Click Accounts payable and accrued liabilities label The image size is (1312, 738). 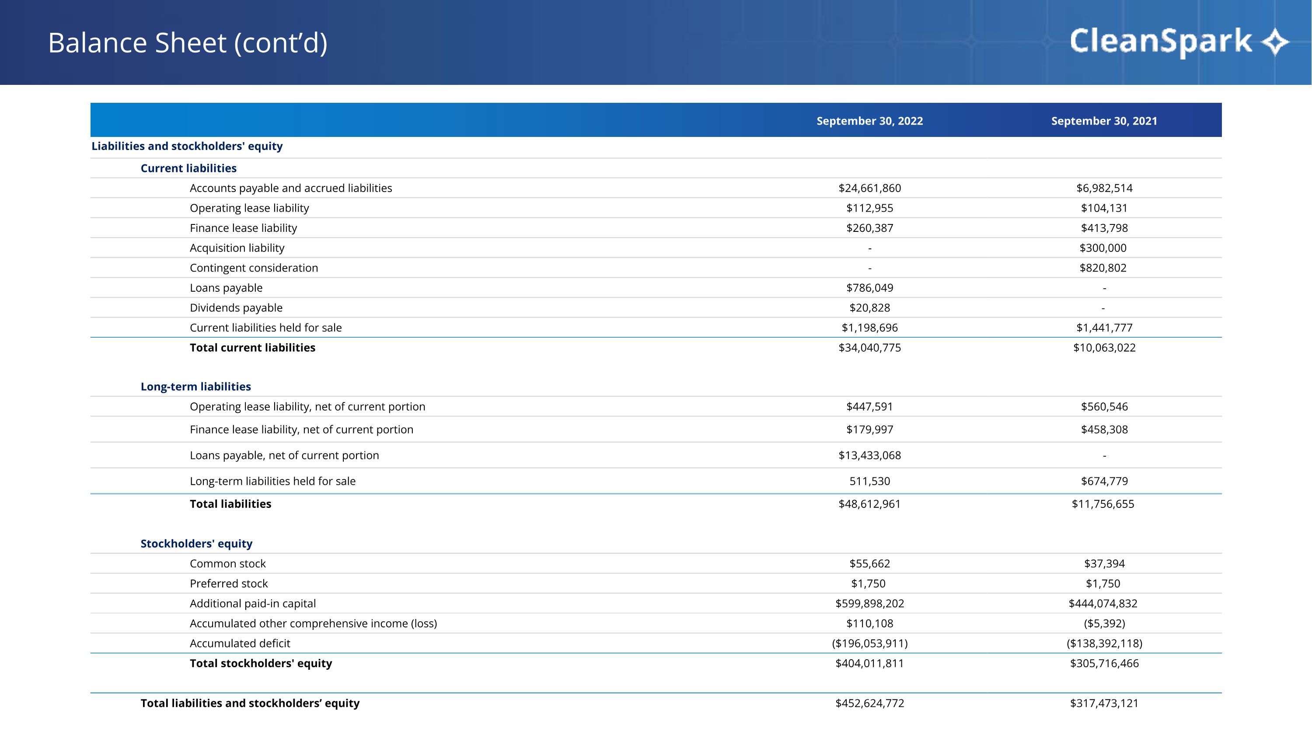click(291, 188)
